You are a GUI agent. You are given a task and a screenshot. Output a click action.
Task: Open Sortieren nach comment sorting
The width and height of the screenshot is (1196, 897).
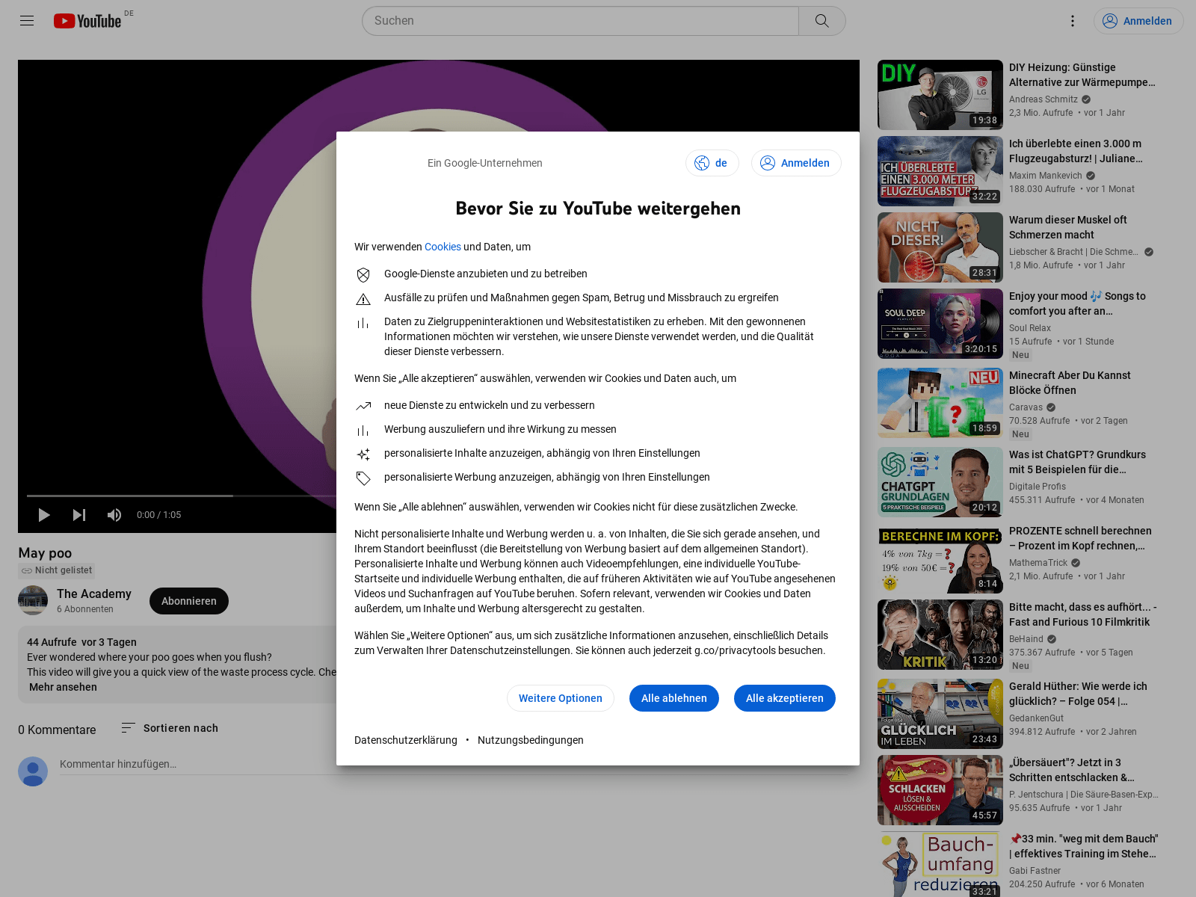point(170,728)
